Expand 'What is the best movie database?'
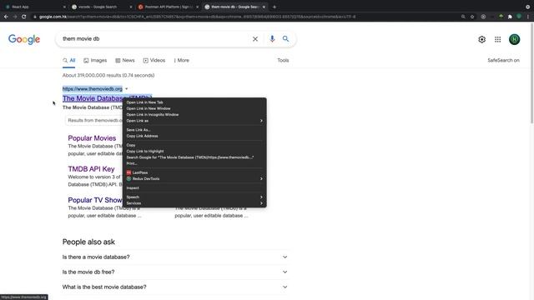Screen dimensions: 534x300 (x=175, y=287)
